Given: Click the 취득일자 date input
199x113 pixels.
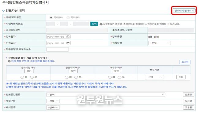Looking at the screenshot, I should (x=58, y=43).
